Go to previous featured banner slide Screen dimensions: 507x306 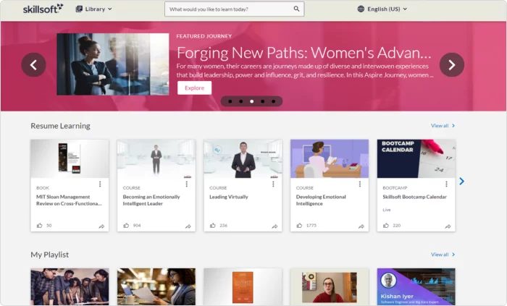point(33,65)
